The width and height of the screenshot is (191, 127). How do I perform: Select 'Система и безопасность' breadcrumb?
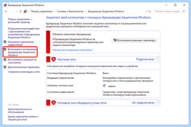(70, 11)
